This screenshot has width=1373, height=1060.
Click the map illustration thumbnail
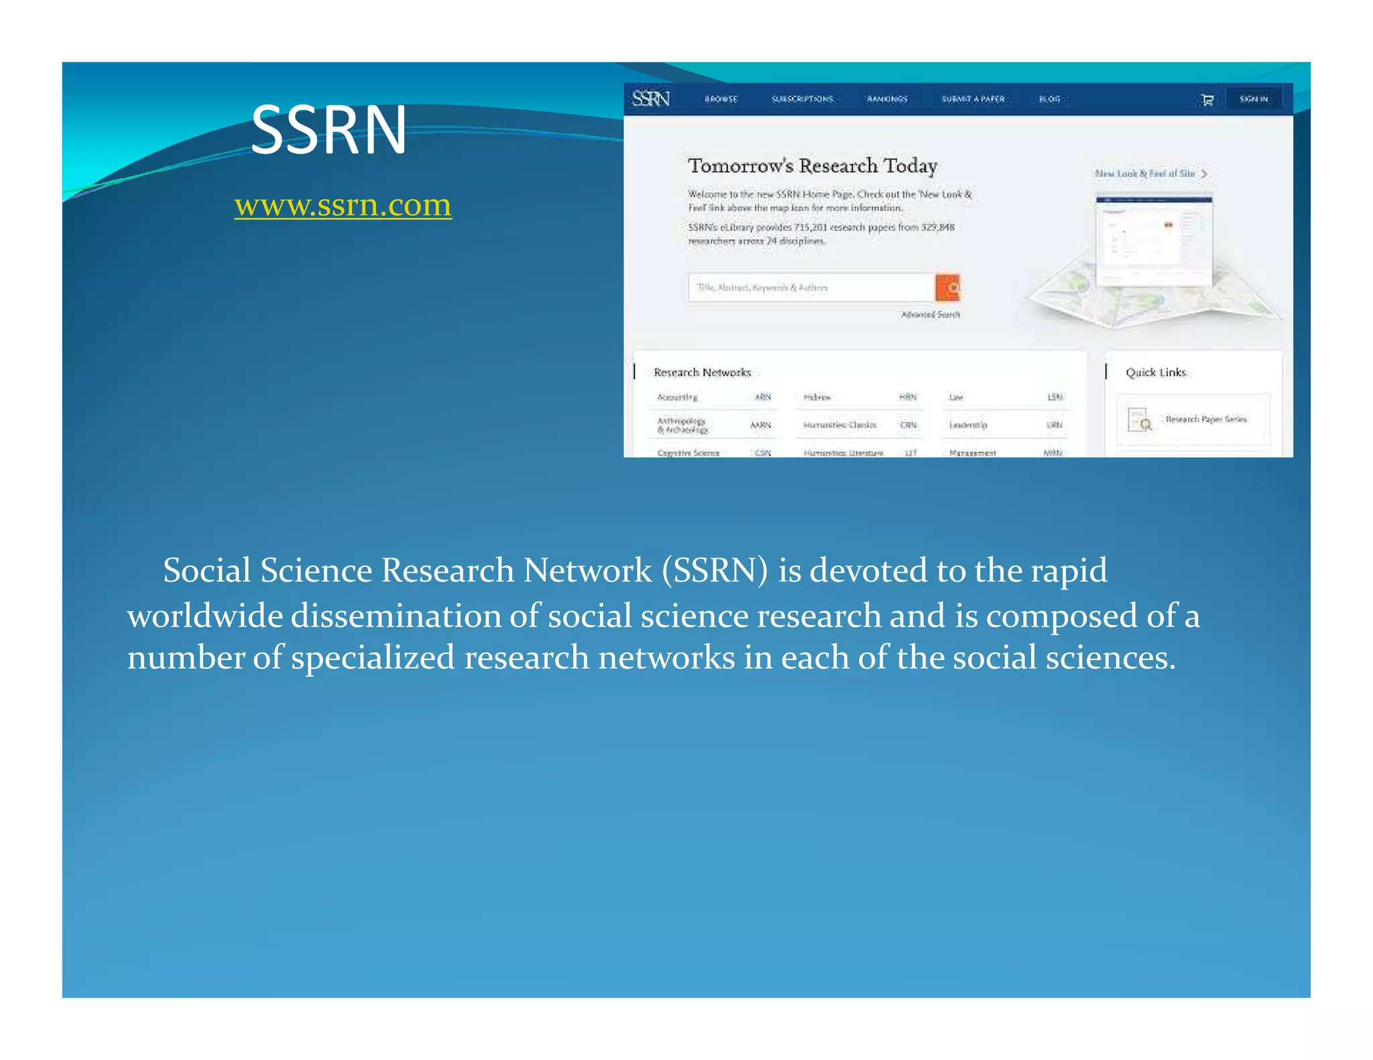(1154, 261)
